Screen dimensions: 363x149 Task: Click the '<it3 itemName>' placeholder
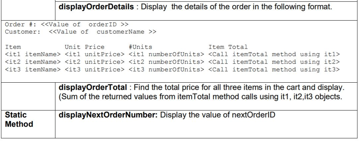tap(33, 69)
